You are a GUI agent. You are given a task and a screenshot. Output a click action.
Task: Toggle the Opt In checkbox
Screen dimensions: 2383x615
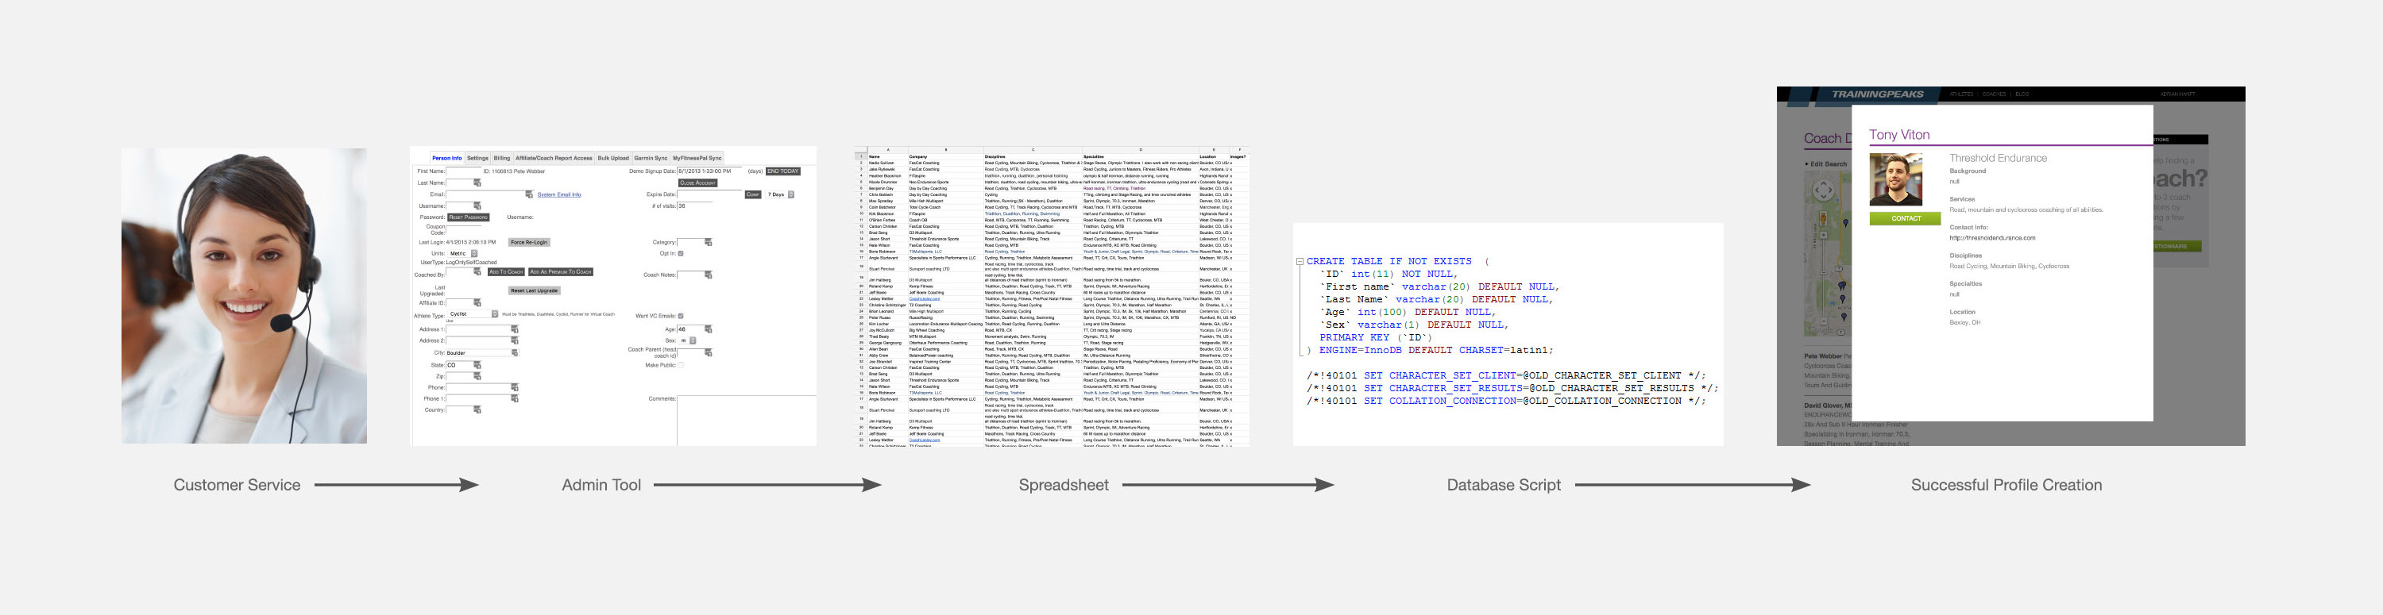(681, 254)
